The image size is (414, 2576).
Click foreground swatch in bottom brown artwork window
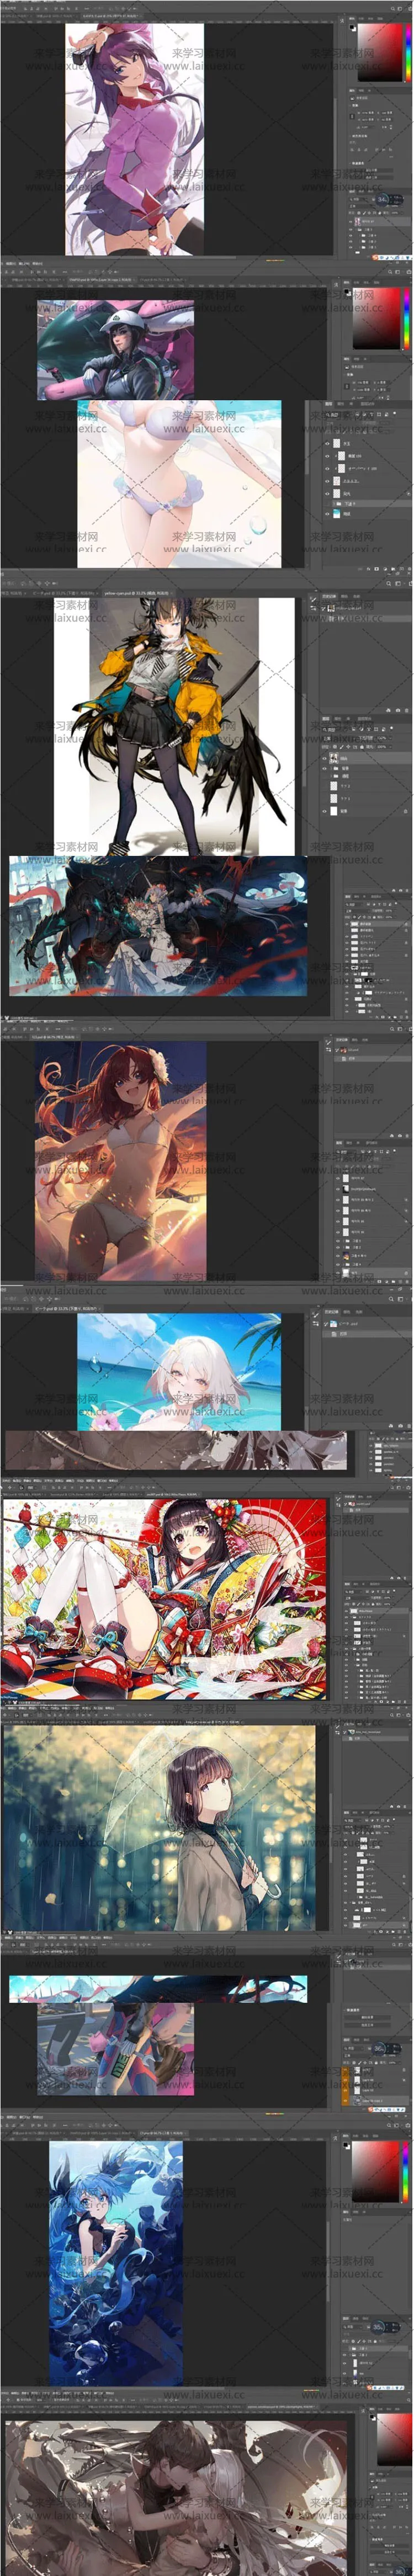click(371, 2416)
